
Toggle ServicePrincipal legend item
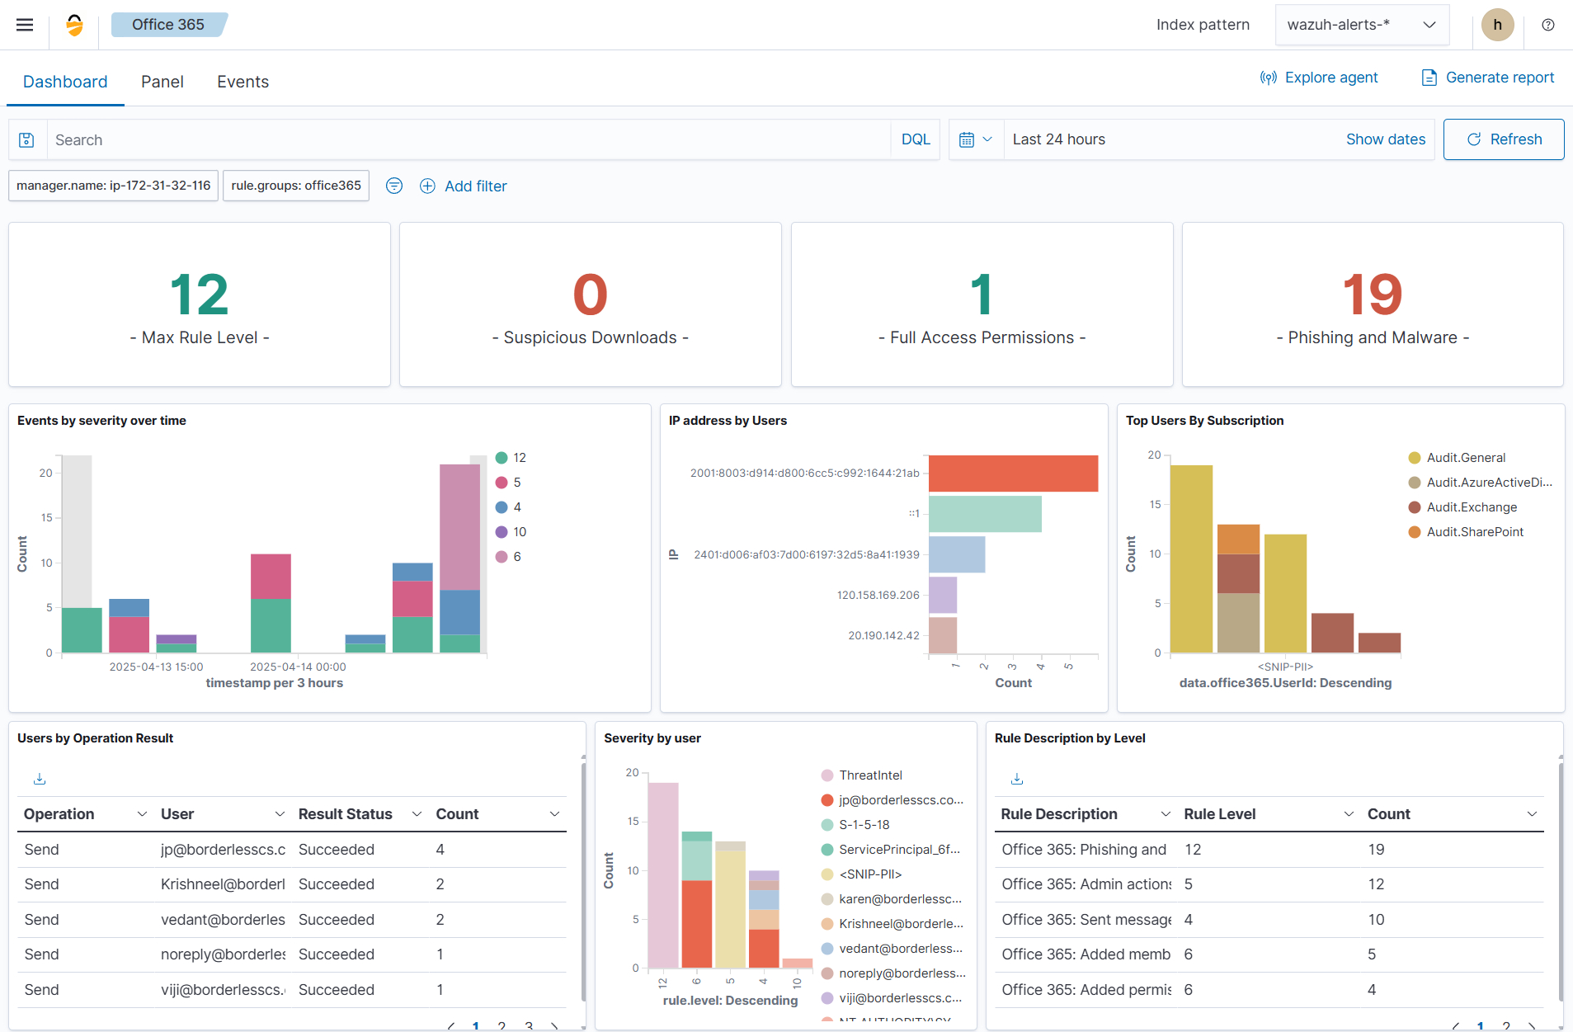(x=891, y=850)
